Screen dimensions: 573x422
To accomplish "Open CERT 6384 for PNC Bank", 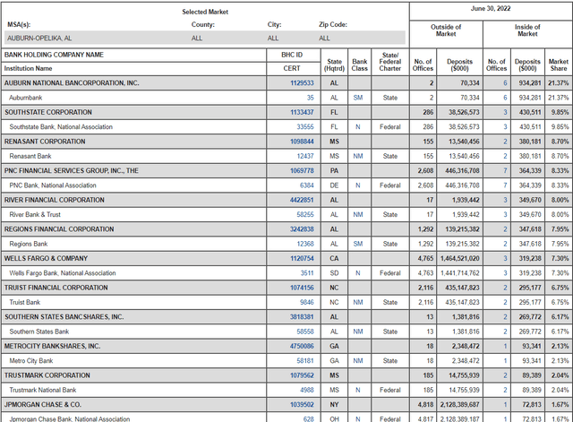I will coord(306,185).
